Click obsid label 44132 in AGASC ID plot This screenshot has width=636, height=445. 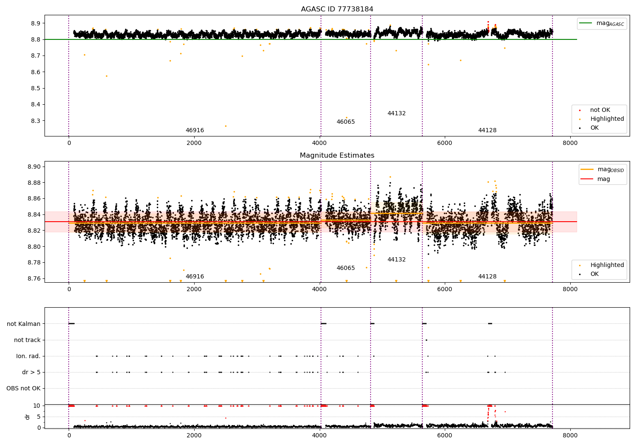(396, 114)
